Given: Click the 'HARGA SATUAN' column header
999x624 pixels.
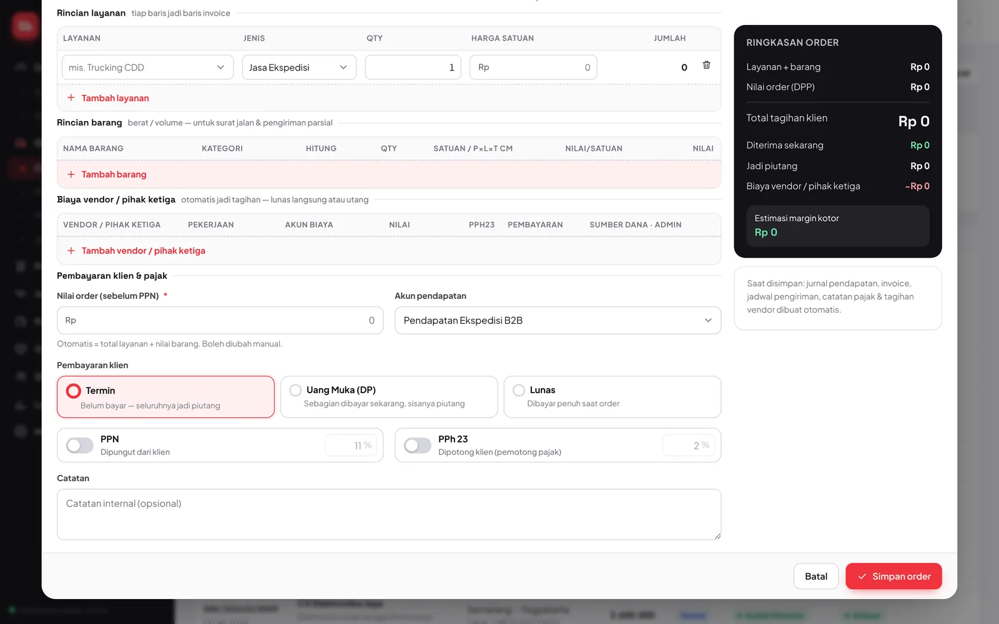Looking at the screenshot, I should [503, 38].
